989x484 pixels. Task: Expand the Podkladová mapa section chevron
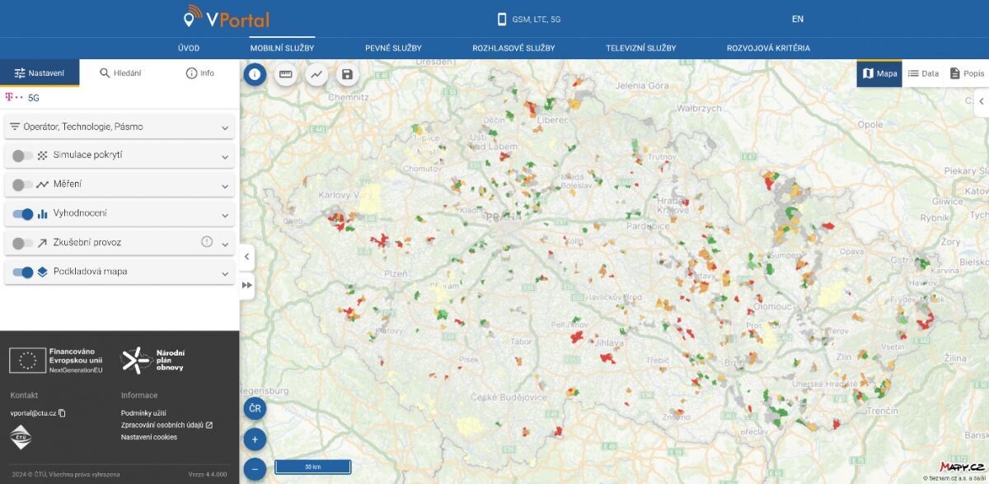225,273
